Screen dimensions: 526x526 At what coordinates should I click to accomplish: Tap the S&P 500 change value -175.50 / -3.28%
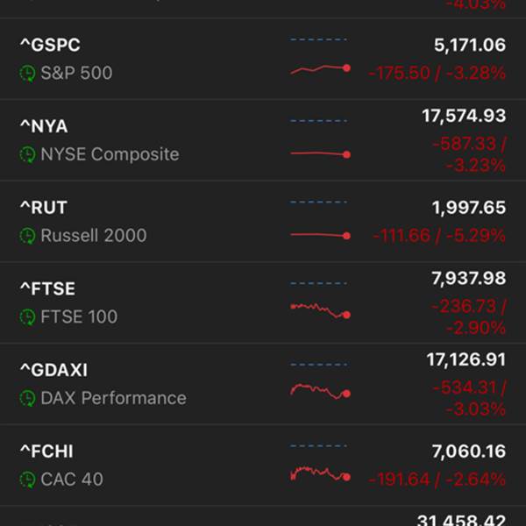[x=437, y=73]
